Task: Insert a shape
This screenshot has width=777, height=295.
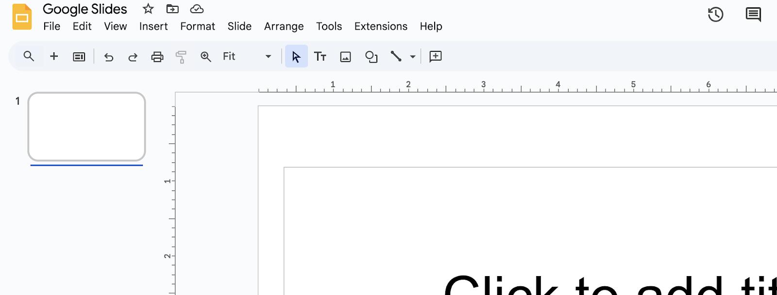Action: click(x=371, y=57)
